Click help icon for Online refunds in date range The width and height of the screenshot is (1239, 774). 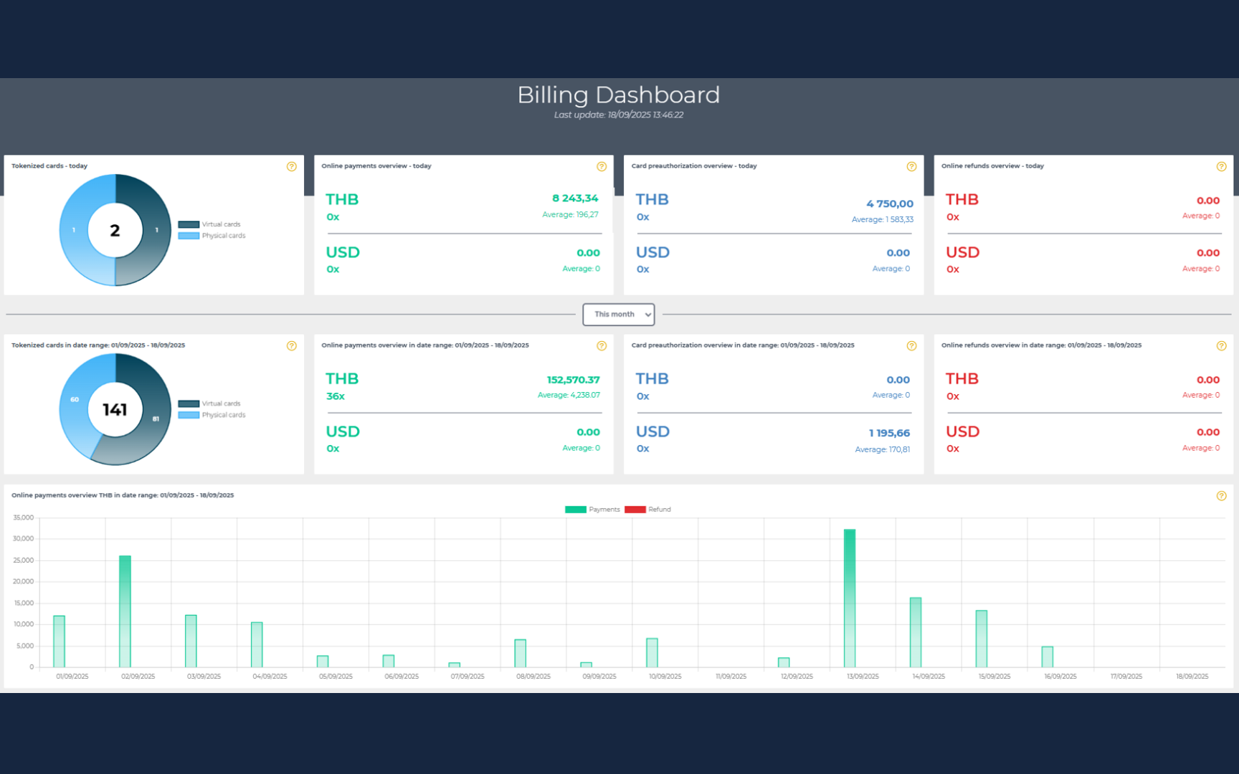[x=1221, y=345]
